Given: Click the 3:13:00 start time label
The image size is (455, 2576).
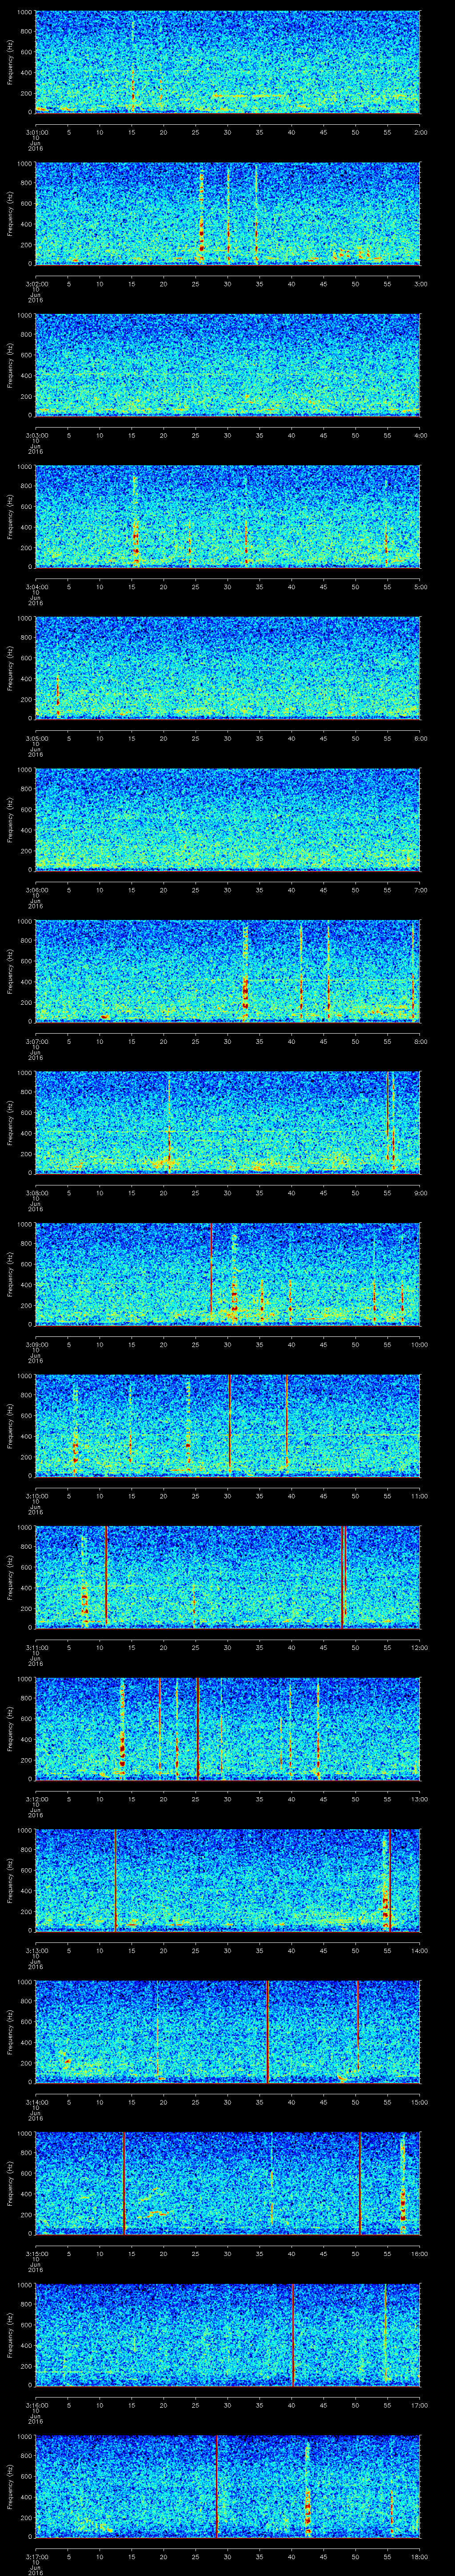Looking at the screenshot, I should [x=36, y=1951].
